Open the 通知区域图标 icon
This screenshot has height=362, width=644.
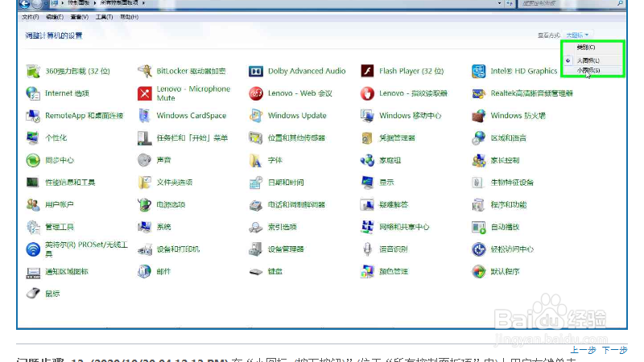[33, 272]
